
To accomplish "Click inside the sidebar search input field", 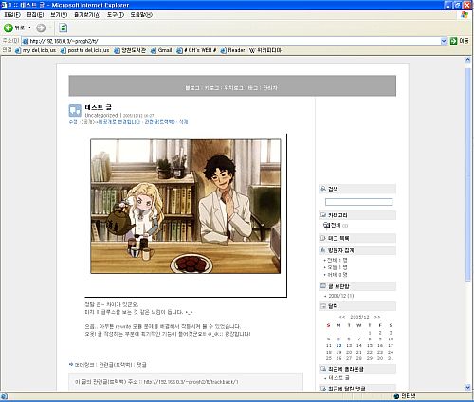I will pos(358,202).
